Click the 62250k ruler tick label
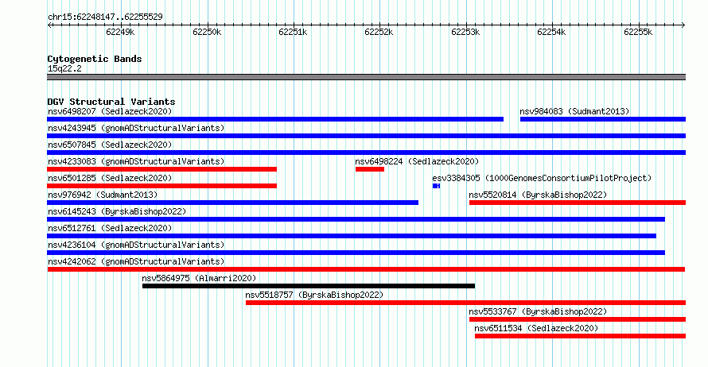This screenshot has width=708, height=367. tap(207, 32)
